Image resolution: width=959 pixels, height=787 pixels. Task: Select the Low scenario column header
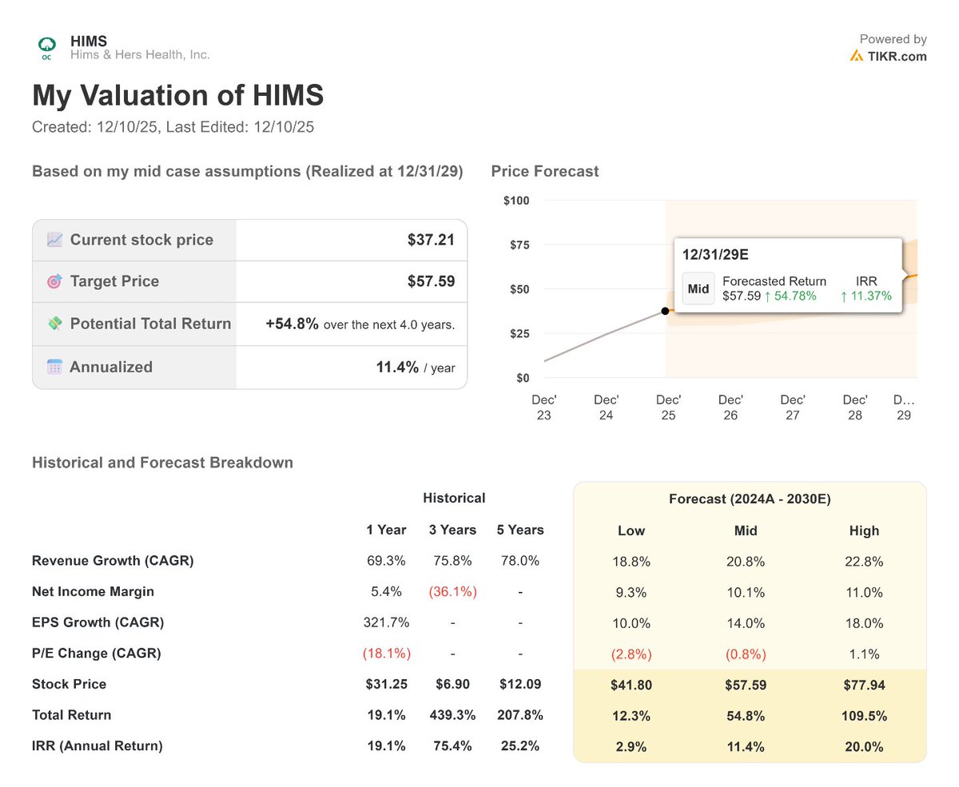(x=631, y=531)
